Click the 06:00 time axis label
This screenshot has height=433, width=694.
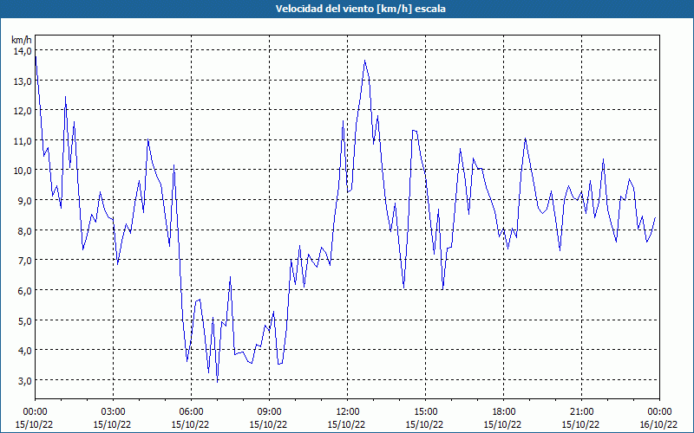[x=191, y=412]
